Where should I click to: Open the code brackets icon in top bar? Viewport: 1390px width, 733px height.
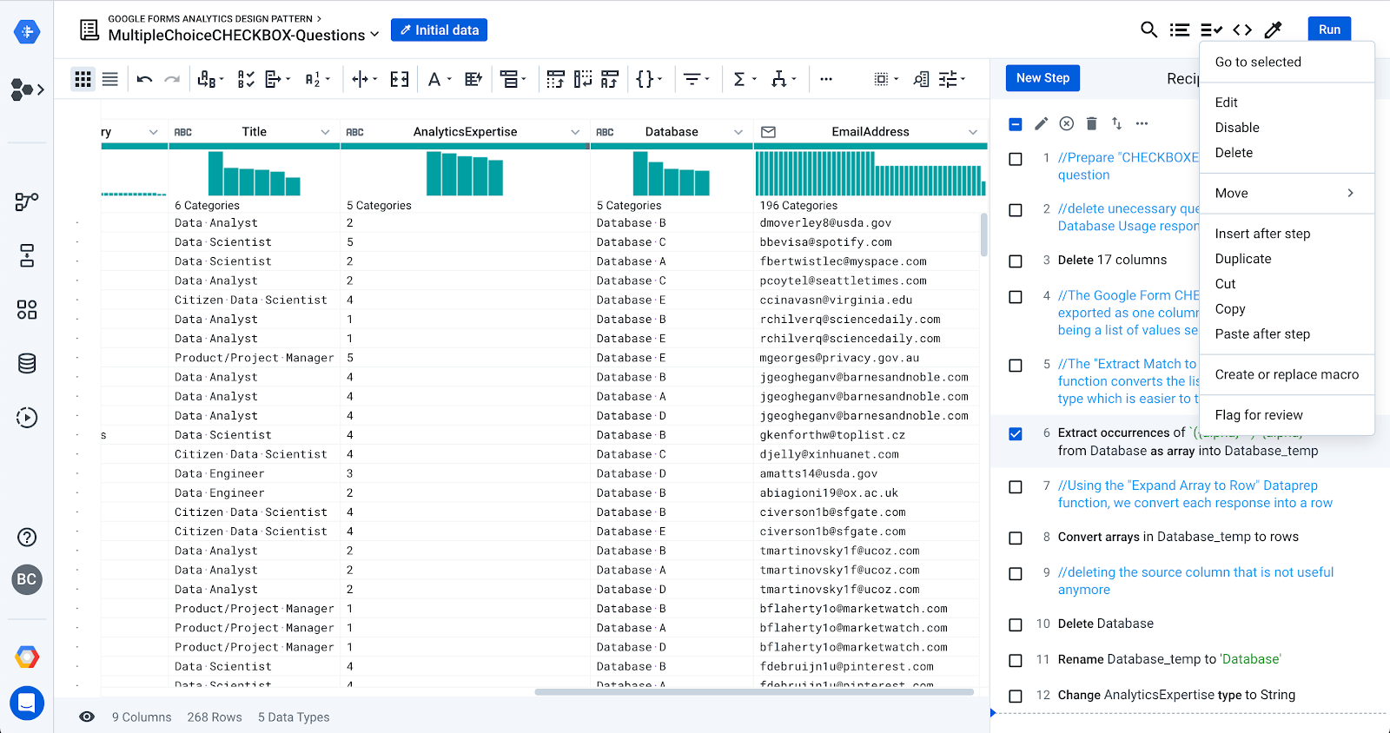(1242, 30)
